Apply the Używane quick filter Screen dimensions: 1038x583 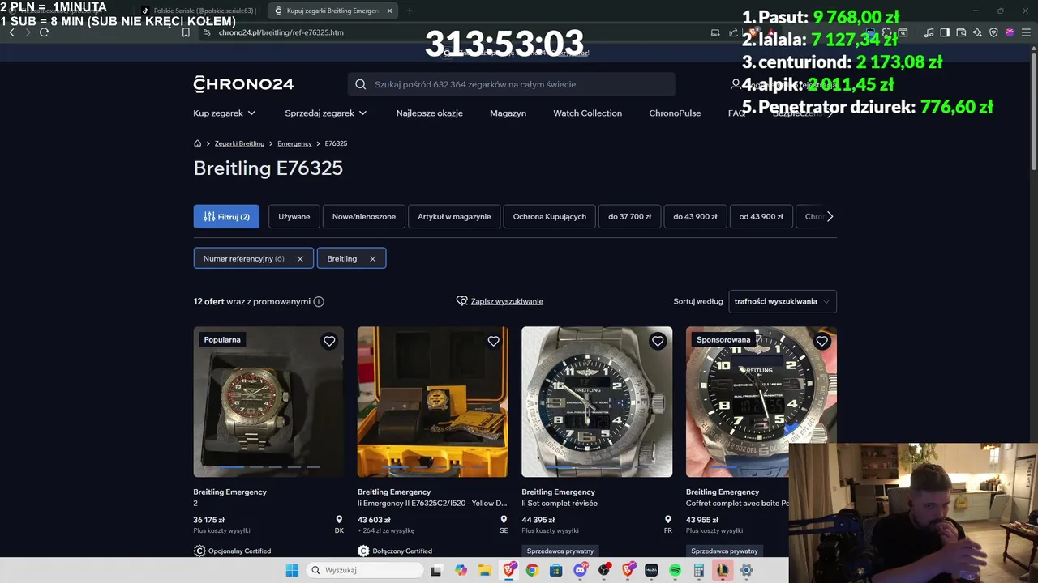[294, 216]
